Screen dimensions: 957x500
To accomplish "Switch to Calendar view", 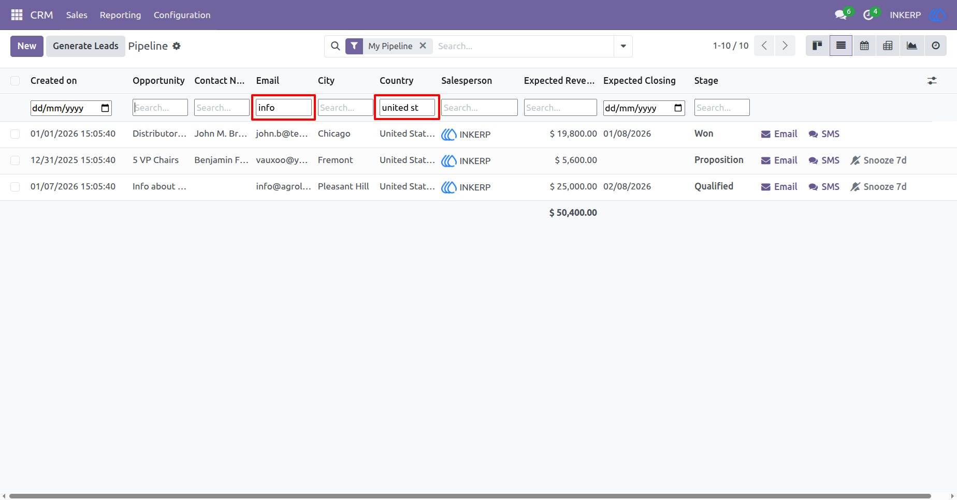I will point(864,46).
